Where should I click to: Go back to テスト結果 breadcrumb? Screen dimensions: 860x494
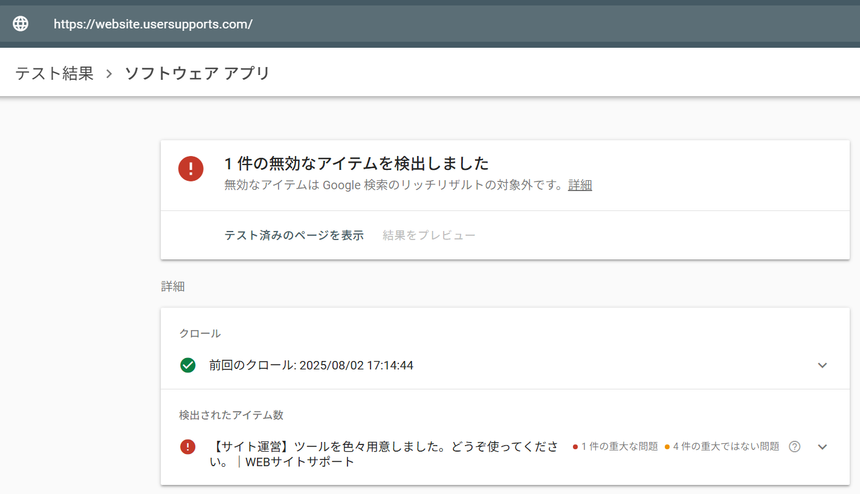tap(54, 74)
